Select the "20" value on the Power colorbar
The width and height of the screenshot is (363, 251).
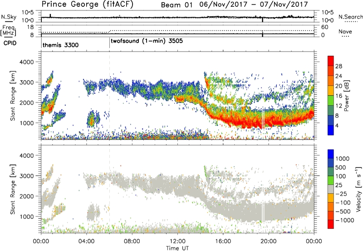[x=338, y=86]
